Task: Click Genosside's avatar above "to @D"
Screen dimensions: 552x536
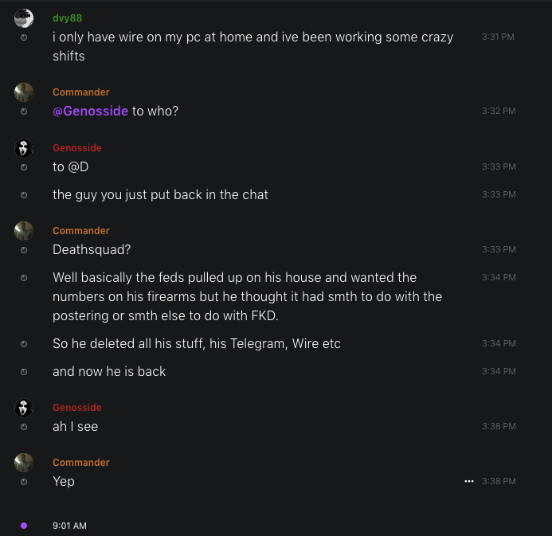Action: pos(24,148)
